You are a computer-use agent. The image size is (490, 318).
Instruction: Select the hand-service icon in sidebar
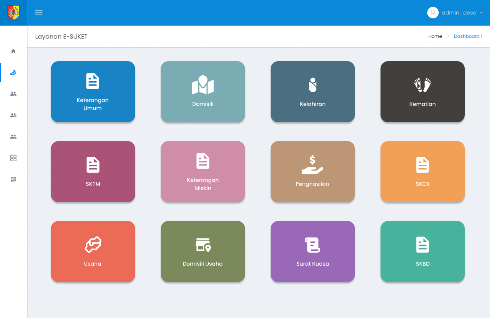click(13, 73)
